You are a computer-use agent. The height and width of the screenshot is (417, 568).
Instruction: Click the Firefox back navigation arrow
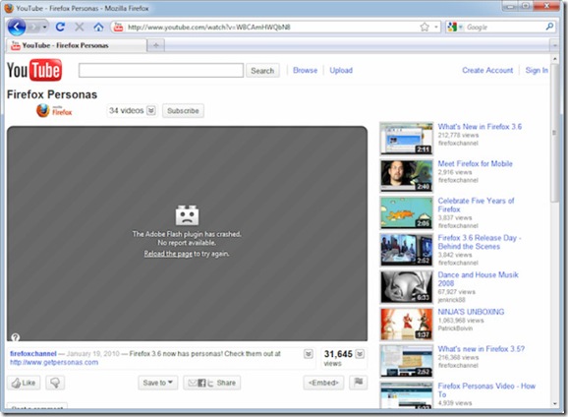(17, 27)
